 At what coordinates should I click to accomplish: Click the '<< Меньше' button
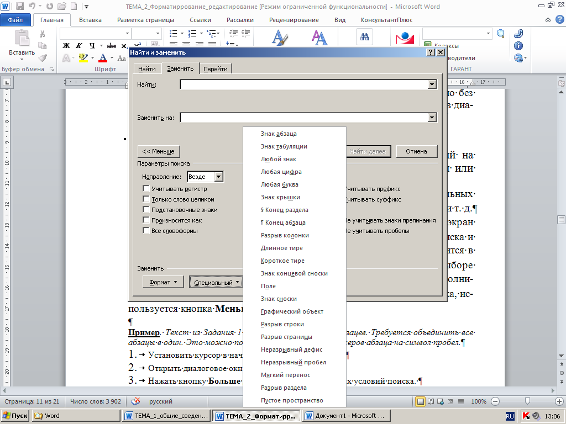coord(159,151)
